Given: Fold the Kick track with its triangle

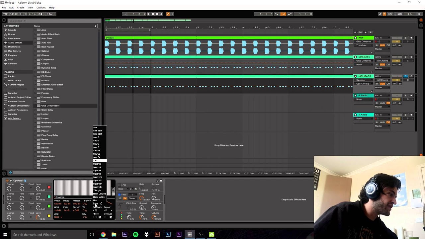Looking at the screenshot, I should [355, 38].
